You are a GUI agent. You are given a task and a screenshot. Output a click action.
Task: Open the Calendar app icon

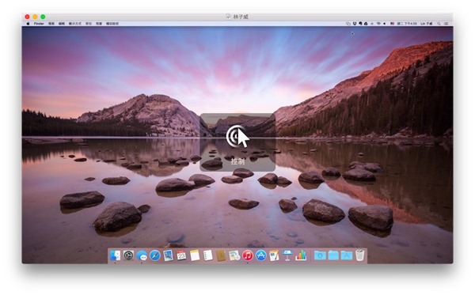(x=181, y=256)
